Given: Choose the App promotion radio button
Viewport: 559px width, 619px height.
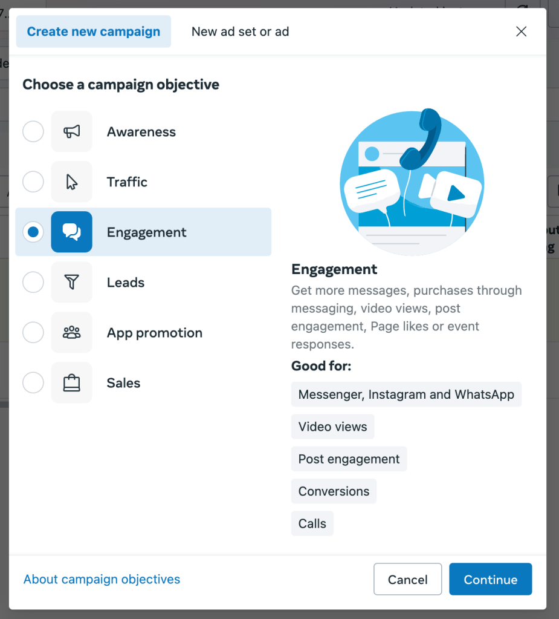Looking at the screenshot, I should pyautogui.click(x=33, y=332).
